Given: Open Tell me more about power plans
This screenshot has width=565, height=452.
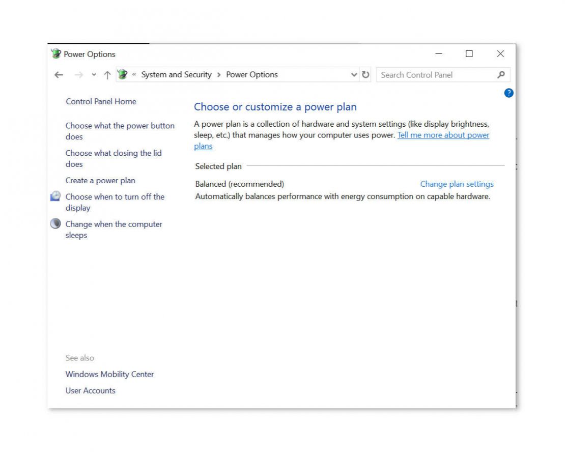Looking at the screenshot, I should coord(443,135).
